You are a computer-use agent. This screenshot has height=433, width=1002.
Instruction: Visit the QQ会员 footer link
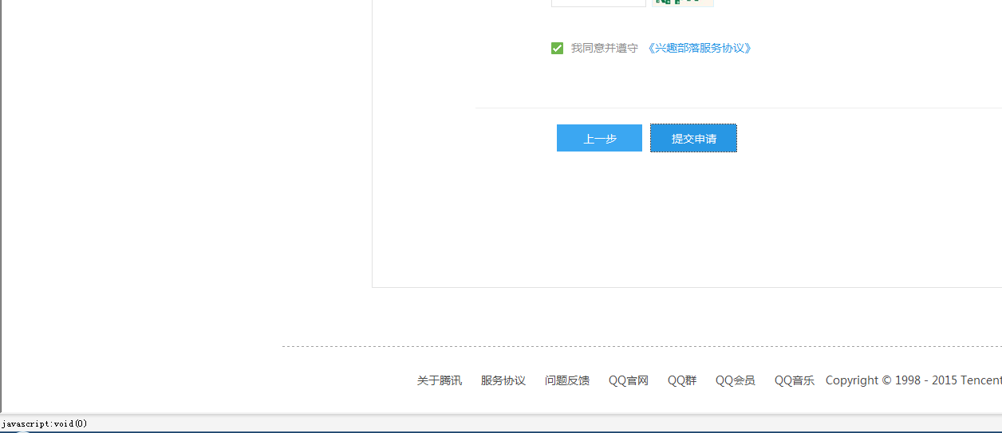point(735,380)
